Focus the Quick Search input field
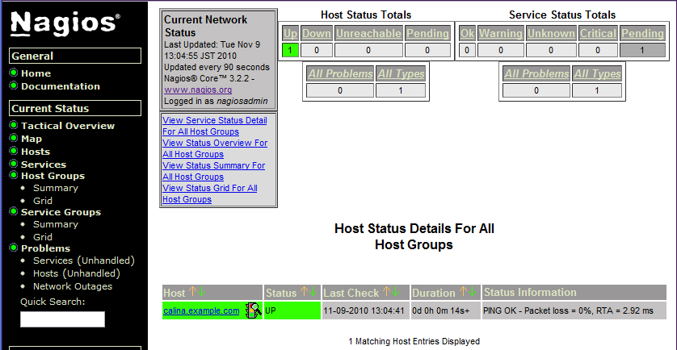677x350 pixels. click(x=62, y=319)
